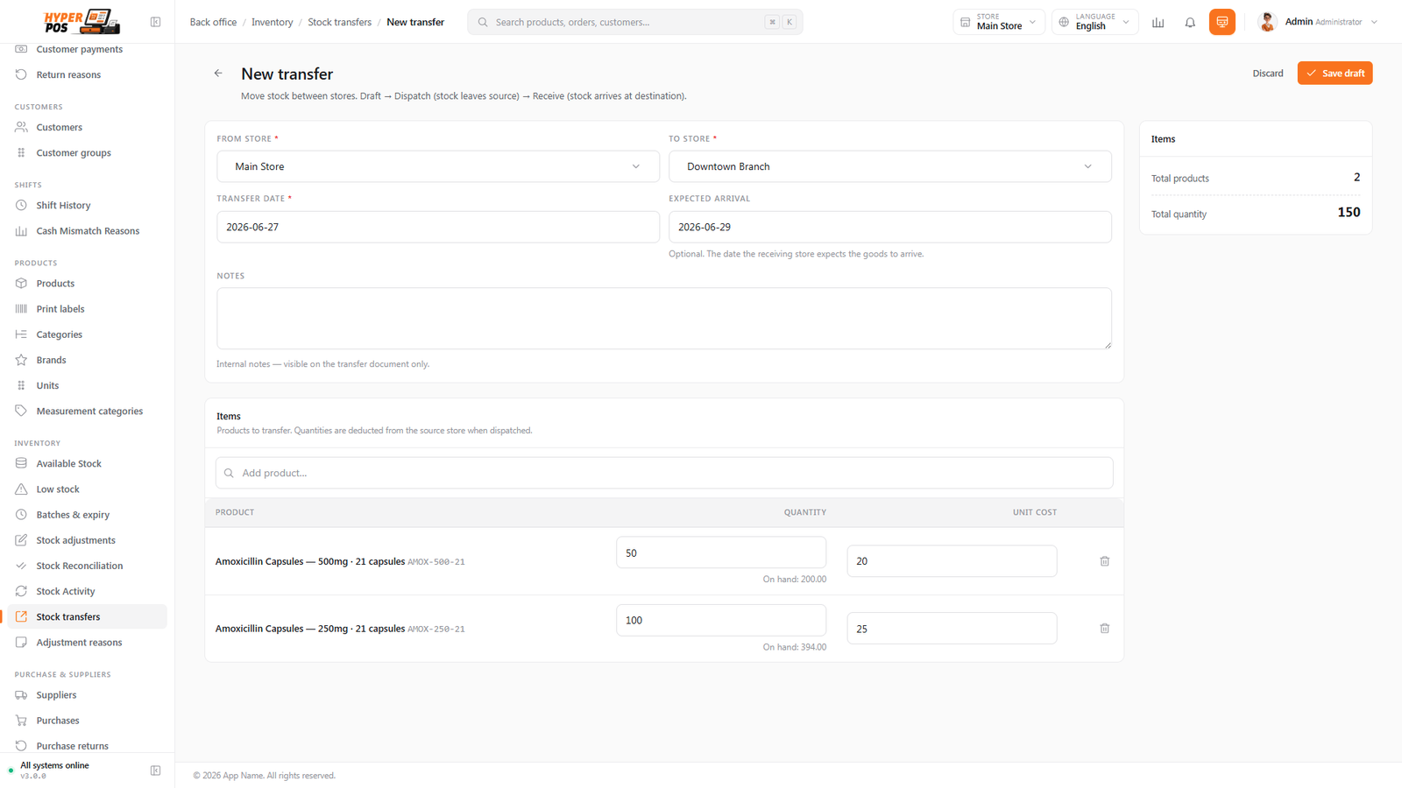Viewport: 1402px width, 788px height.
Task: Open Cash Mismatch Reasons page
Action: tap(87, 231)
